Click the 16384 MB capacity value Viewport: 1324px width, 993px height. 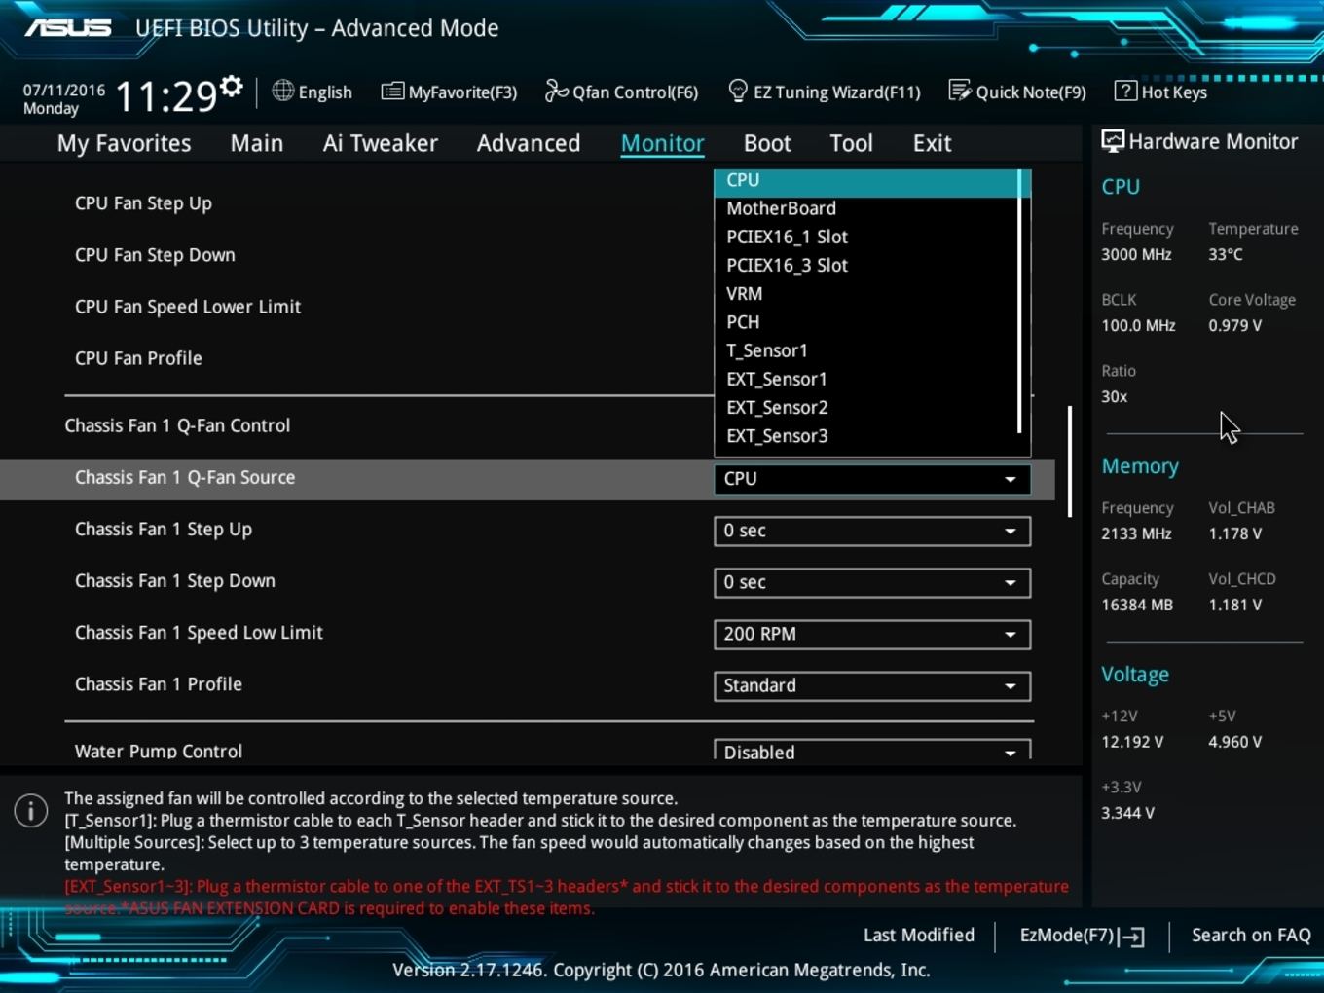(1137, 605)
